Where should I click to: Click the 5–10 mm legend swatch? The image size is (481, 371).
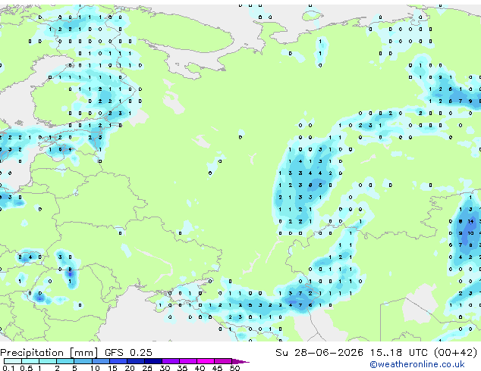[x=83, y=361]
